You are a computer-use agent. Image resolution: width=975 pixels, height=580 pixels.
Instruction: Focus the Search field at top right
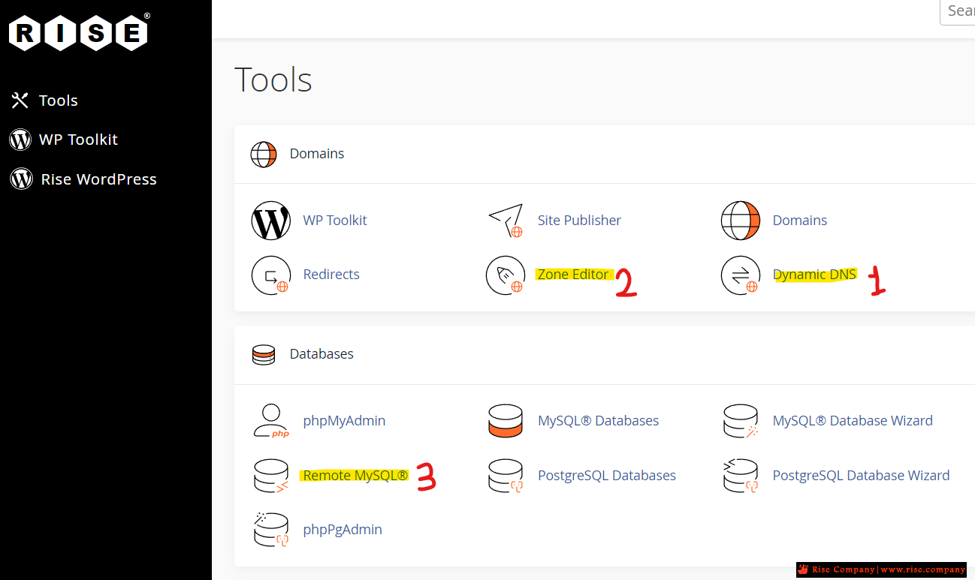pyautogui.click(x=958, y=11)
